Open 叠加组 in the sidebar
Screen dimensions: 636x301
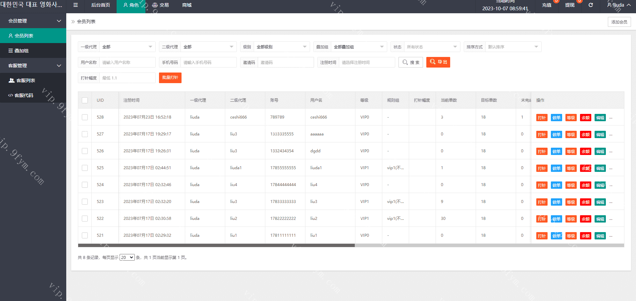[x=22, y=51]
